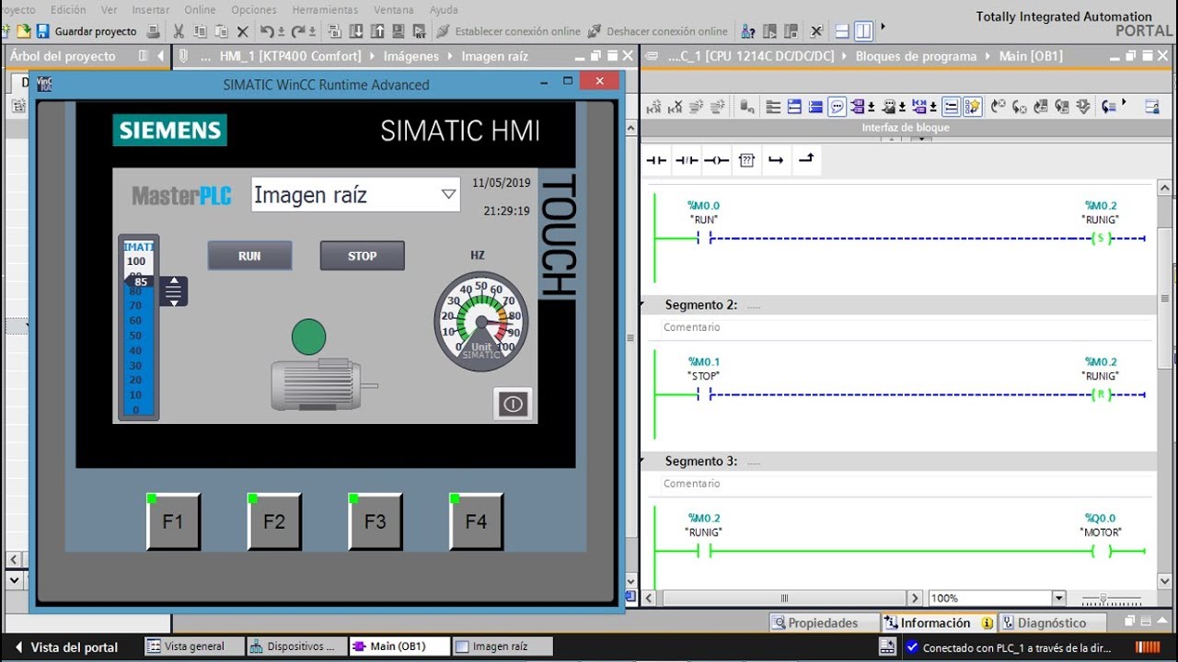Screen dimensions: 1178x662
Task: Click the F1 function key
Action: [173, 521]
